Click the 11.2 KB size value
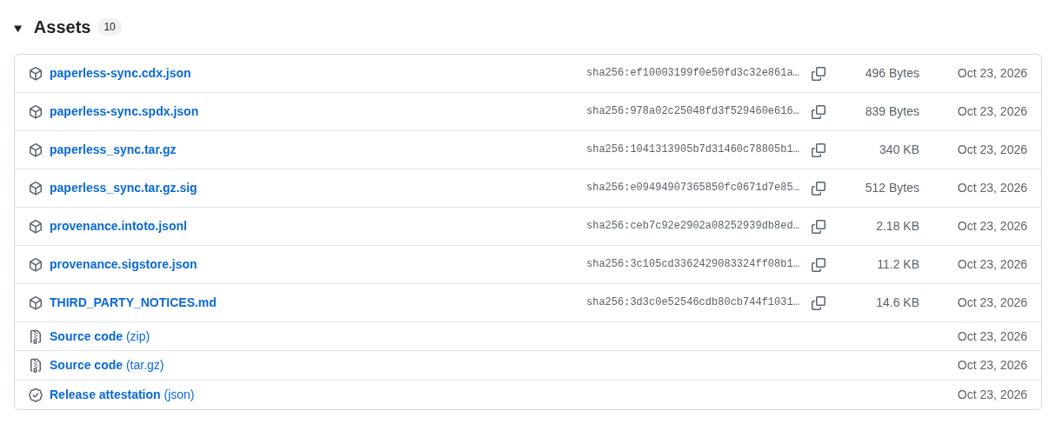The image size is (1056, 424). pos(898,264)
